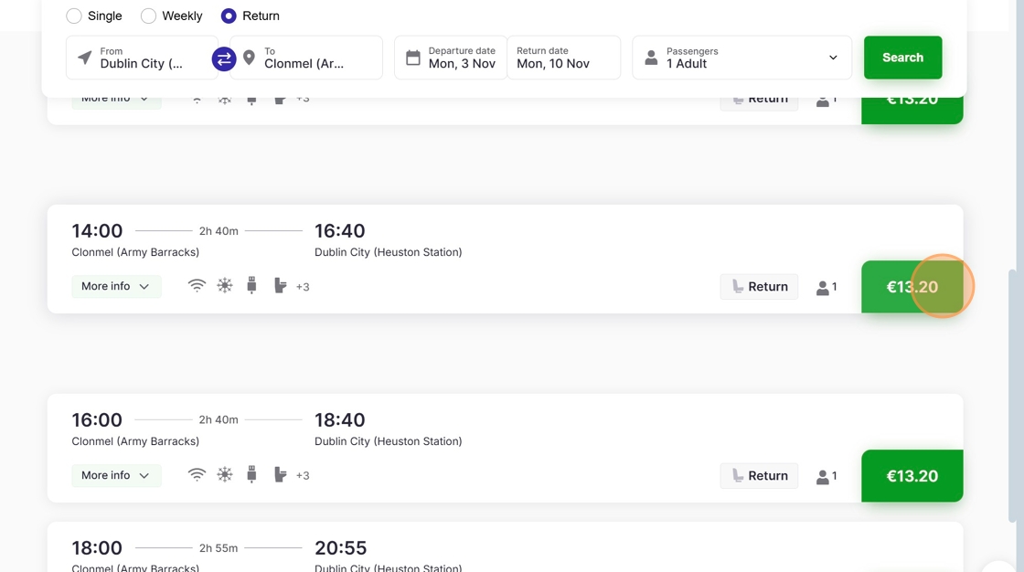Select the Single trip radio button
The width and height of the screenshot is (1024, 572).
[74, 16]
